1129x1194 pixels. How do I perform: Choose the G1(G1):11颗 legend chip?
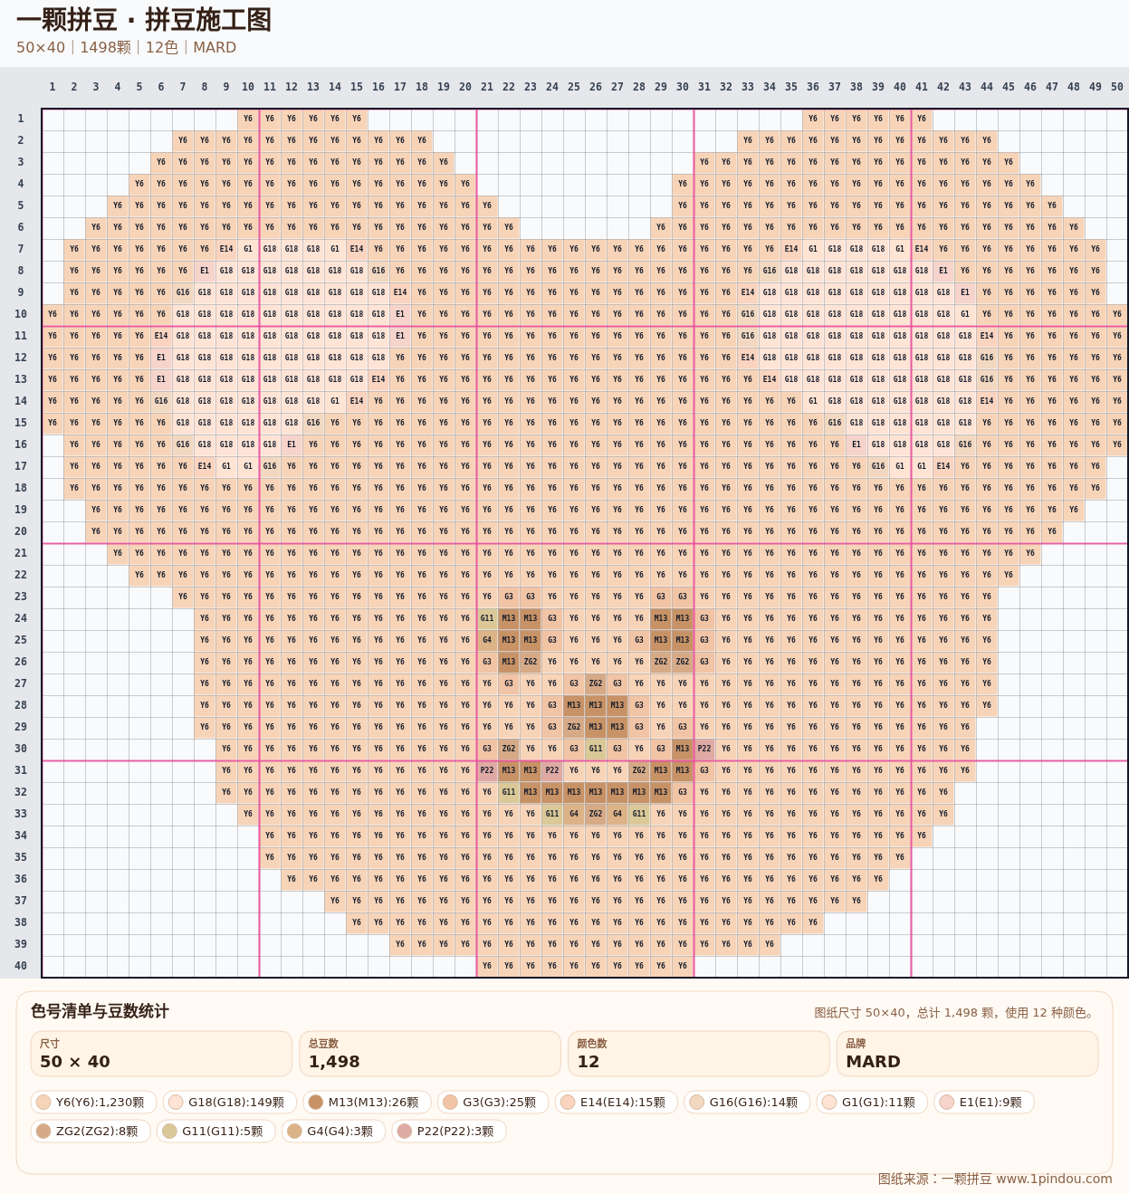(872, 1103)
